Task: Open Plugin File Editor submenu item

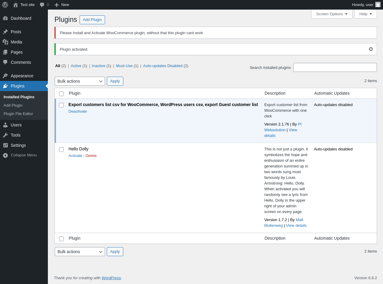Action: point(18,114)
